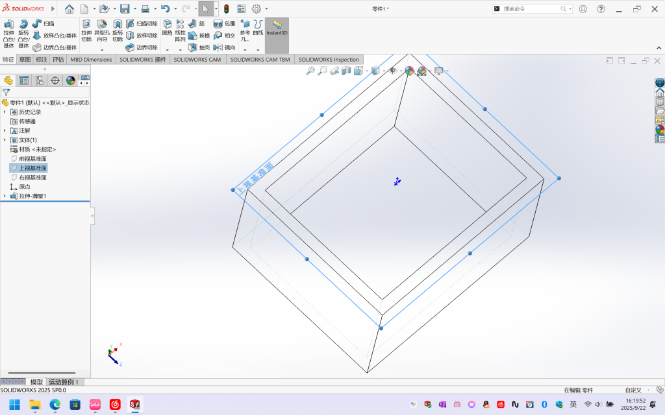
Task: Switch to the 草图 (Sketch) ribbon tab
Action: pos(25,60)
